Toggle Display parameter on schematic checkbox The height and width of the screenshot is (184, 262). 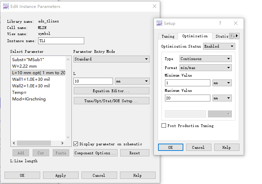tap(76, 144)
